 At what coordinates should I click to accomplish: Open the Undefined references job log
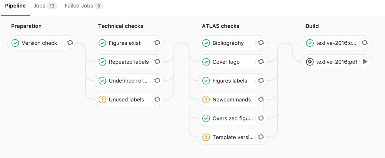pos(123,81)
